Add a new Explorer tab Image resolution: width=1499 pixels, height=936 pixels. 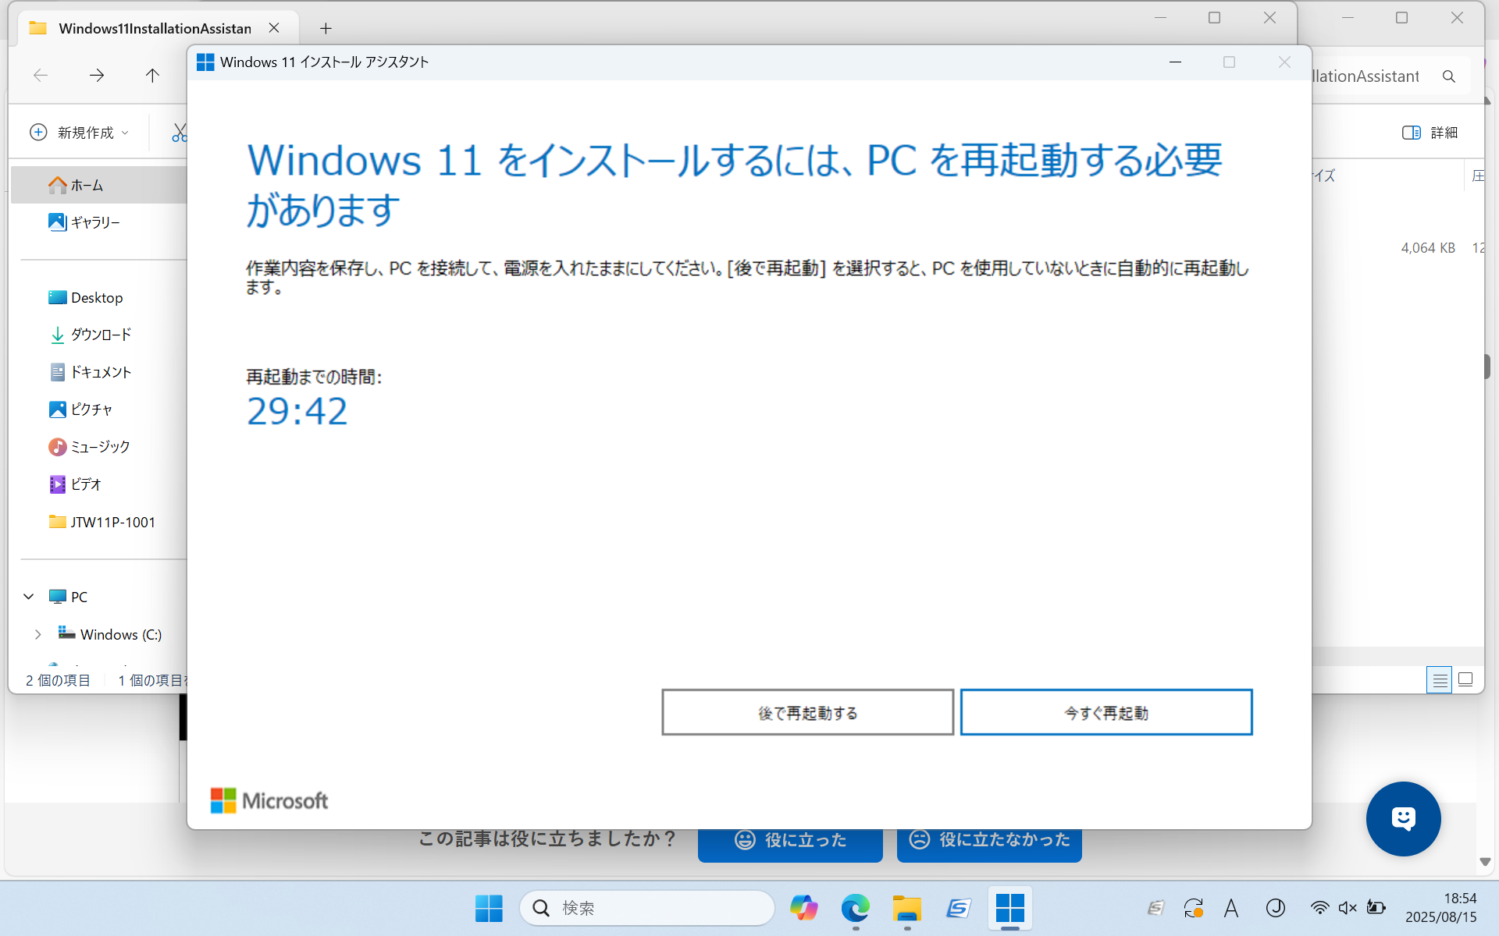point(326,29)
